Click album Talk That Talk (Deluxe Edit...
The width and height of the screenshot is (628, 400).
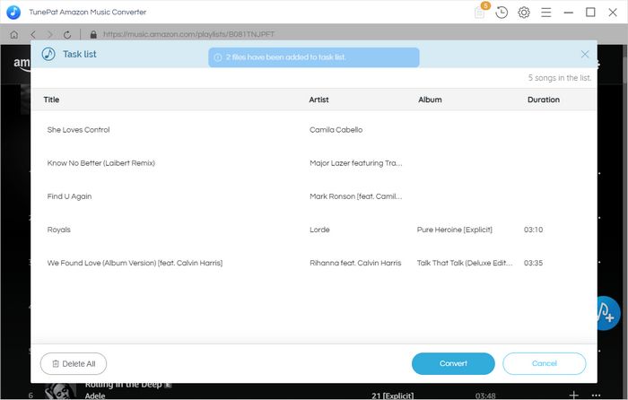[465, 263]
